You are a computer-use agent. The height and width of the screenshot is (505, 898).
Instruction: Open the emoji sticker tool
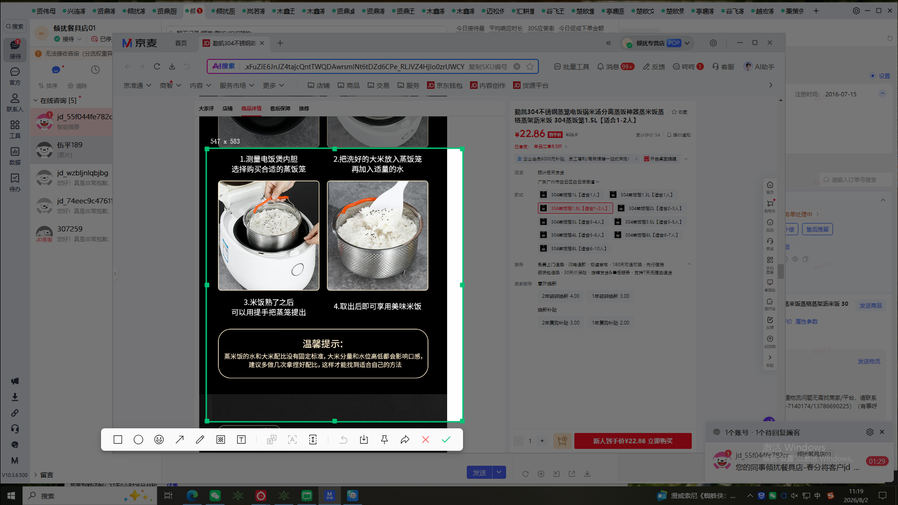click(159, 440)
